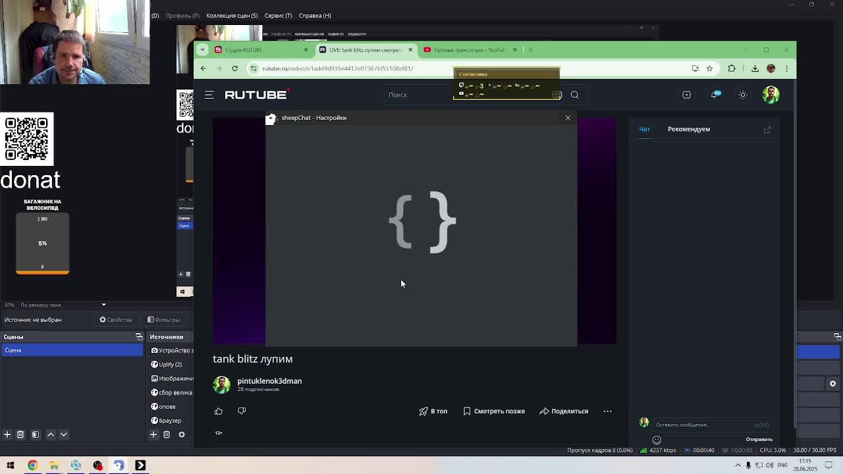Click the Отправить chat button
843x474 pixels.
click(759, 440)
